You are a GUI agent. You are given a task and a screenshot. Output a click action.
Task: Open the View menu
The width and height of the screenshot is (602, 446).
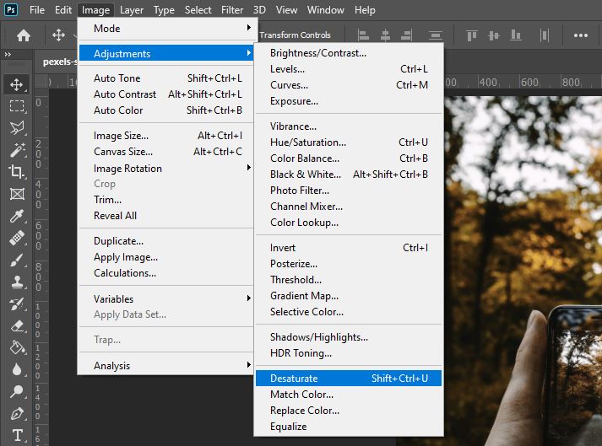[286, 9]
